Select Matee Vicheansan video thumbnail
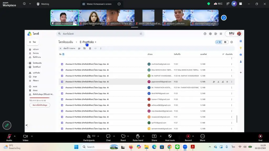This screenshot has width=269, height=151. 65,18
